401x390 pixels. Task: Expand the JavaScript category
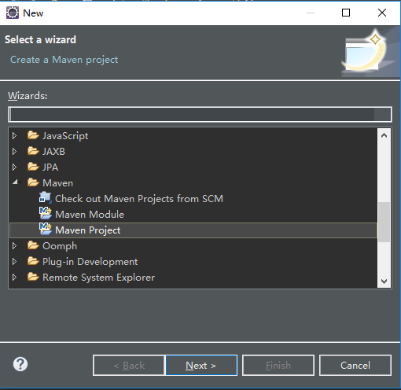[14, 136]
